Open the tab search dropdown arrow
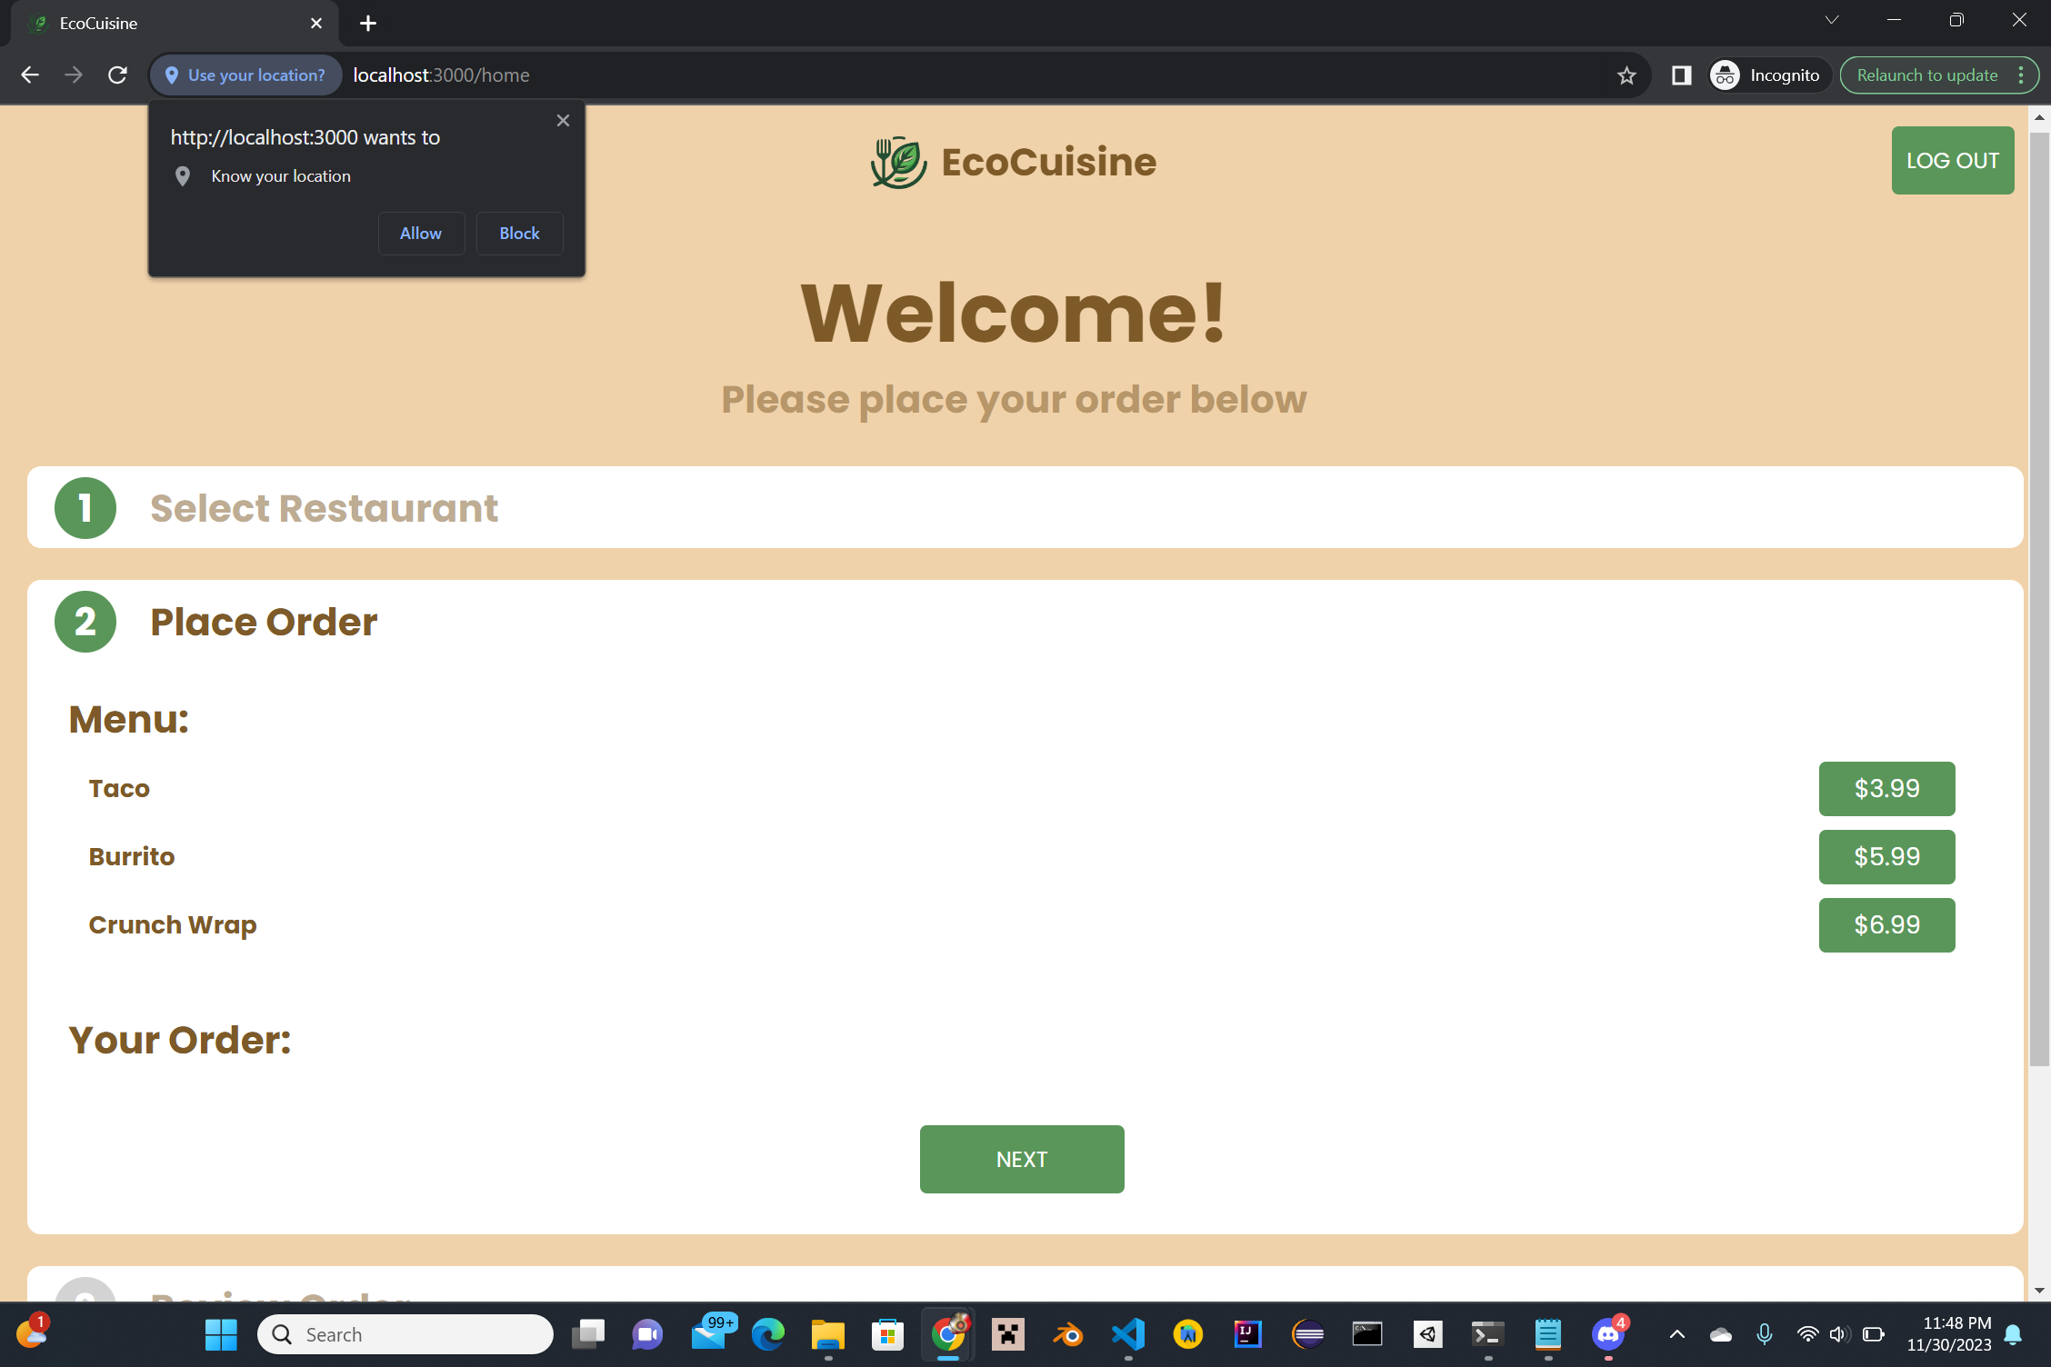This screenshot has width=2051, height=1367. point(1831,20)
